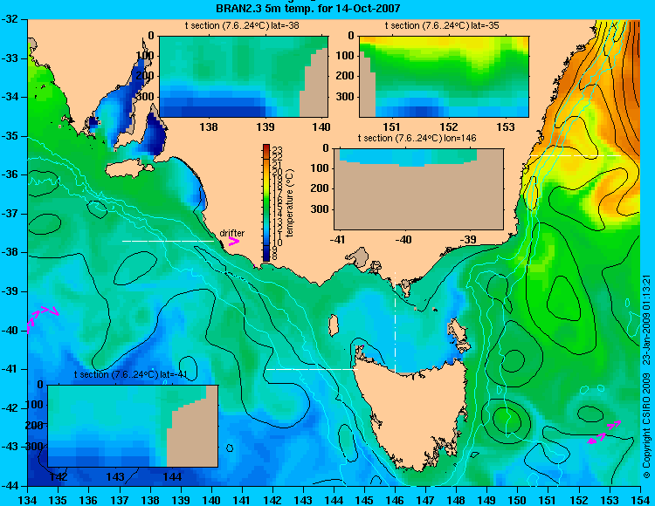Click the white dashed section line west of Tasmania

coord(312,369)
